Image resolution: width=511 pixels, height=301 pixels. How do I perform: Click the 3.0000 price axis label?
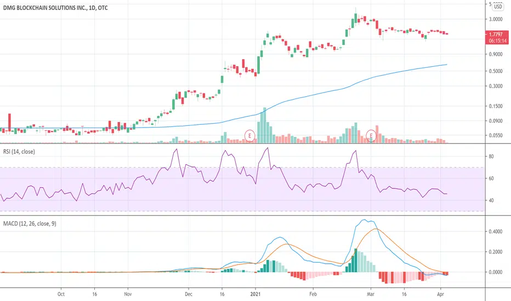pos(495,19)
